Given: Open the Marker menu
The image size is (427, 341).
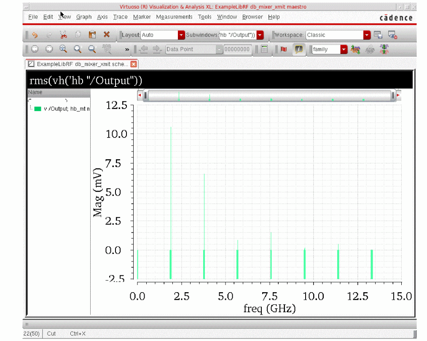Looking at the screenshot, I should pos(142,17).
